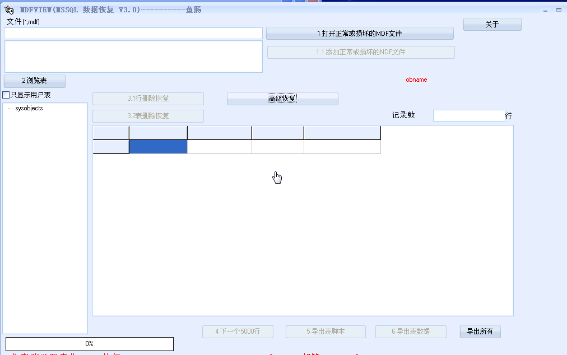Select the highlighted blue grid cell
This screenshot has width=567, height=355.
click(159, 147)
